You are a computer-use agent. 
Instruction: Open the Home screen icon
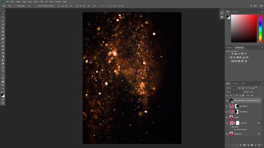point(4,6)
